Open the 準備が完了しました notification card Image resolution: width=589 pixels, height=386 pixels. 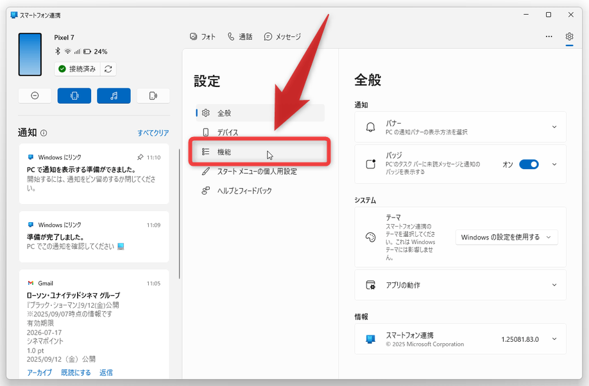[94, 237]
